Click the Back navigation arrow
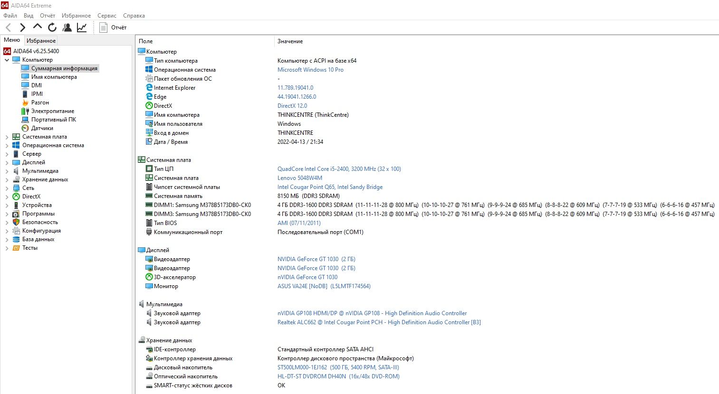This screenshot has height=394, width=719. [8, 28]
